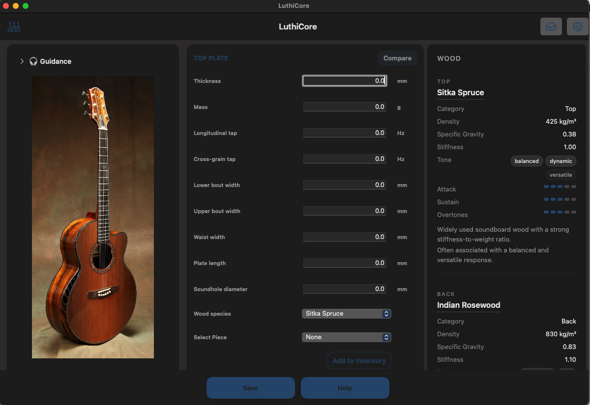The image size is (590, 405).
Task: Click the 425 kg/m³ density value
Action: (561, 122)
